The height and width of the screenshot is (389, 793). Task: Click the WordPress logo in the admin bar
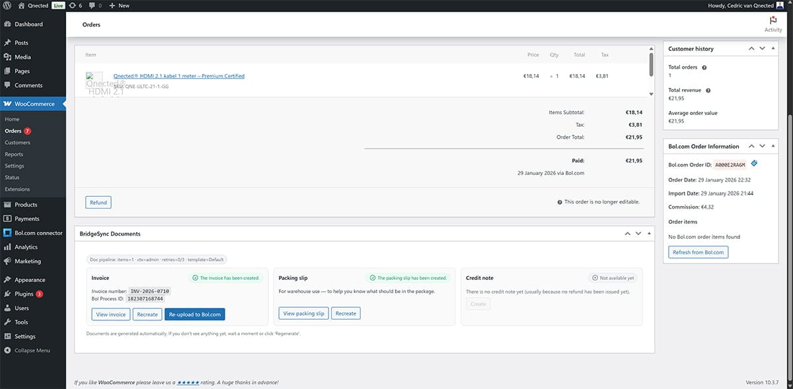pos(6,5)
